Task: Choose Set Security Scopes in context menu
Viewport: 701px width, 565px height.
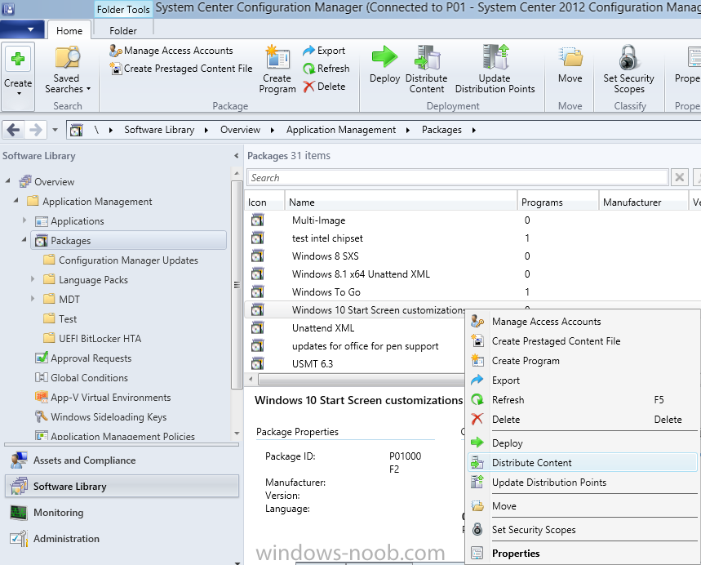Action: pyautogui.click(x=582, y=530)
